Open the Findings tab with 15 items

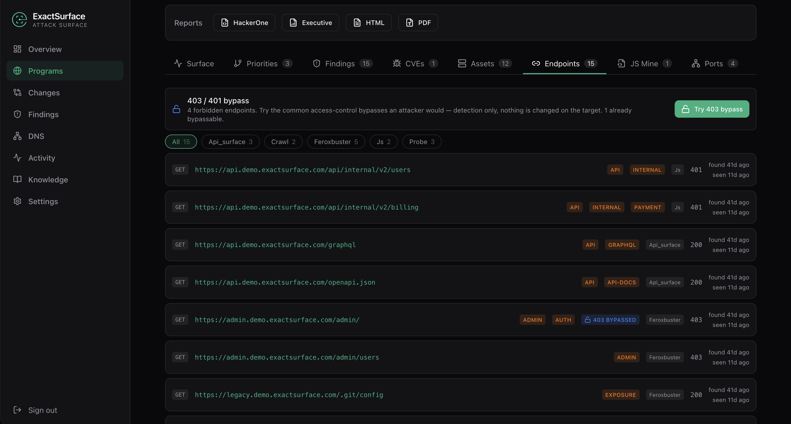coord(343,64)
